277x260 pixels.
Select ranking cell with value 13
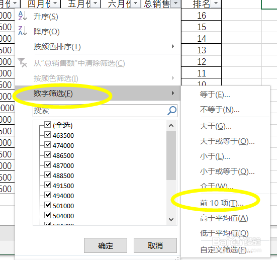tap(201, 49)
